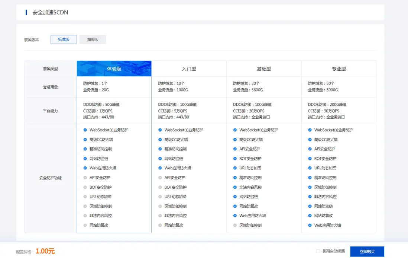Click the grey icon beside 体验版 API安全防护
Screen dimensions: 408x258
[x=85, y=178]
